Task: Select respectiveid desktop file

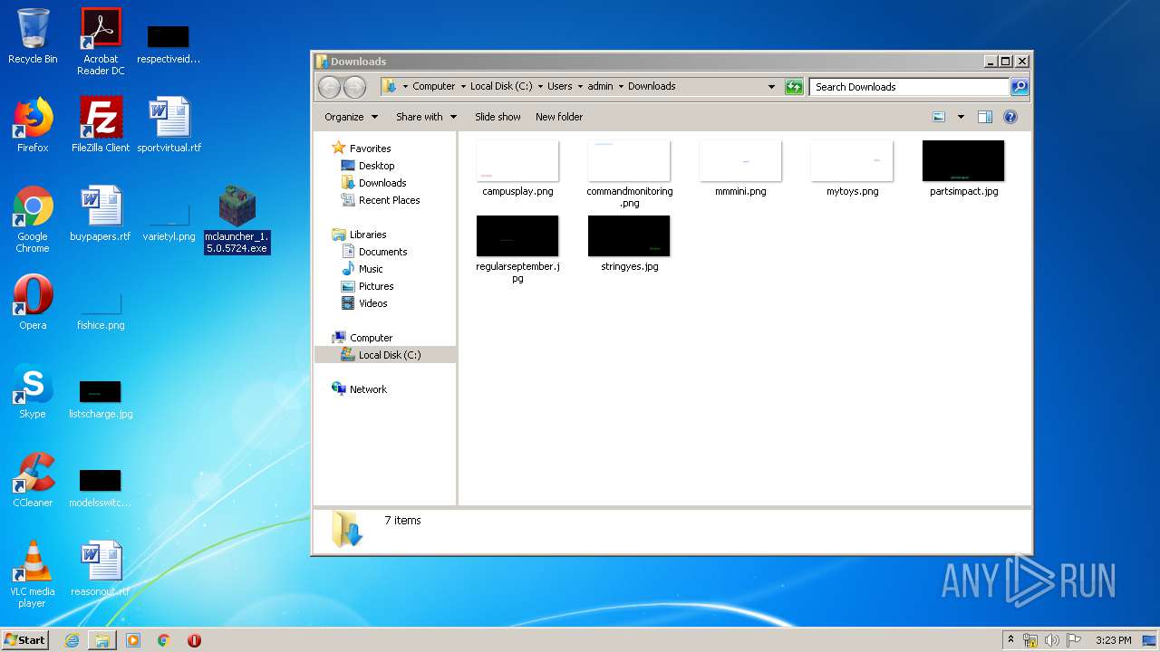Action: [x=169, y=44]
